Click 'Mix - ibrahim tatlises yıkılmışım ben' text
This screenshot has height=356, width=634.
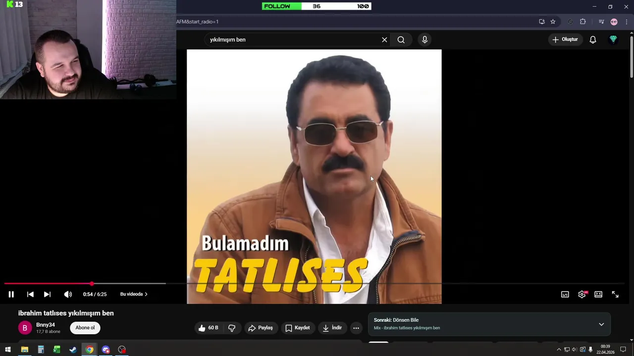[x=407, y=328]
